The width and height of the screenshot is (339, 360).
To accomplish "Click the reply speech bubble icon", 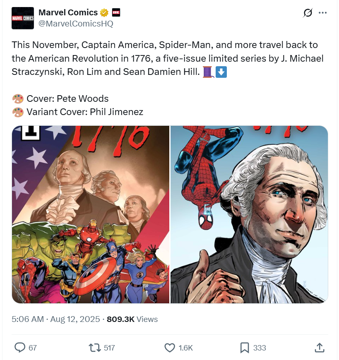I will pos(20,347).
